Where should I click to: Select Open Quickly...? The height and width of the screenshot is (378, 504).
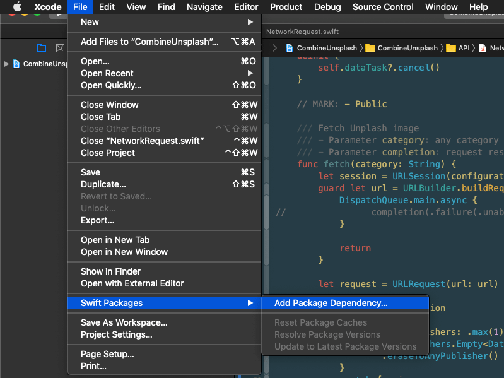tap(164, 85)
